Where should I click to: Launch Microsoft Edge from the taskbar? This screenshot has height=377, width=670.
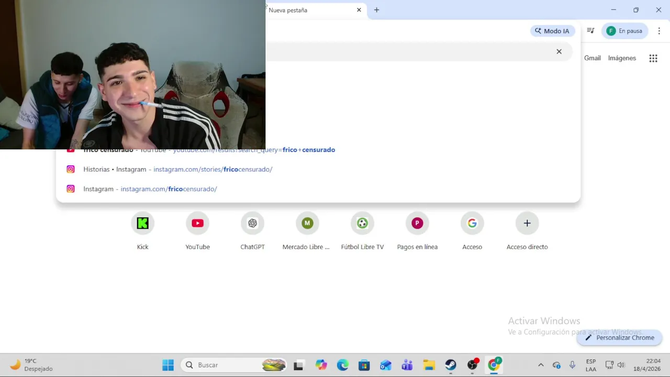click(342, 365)
